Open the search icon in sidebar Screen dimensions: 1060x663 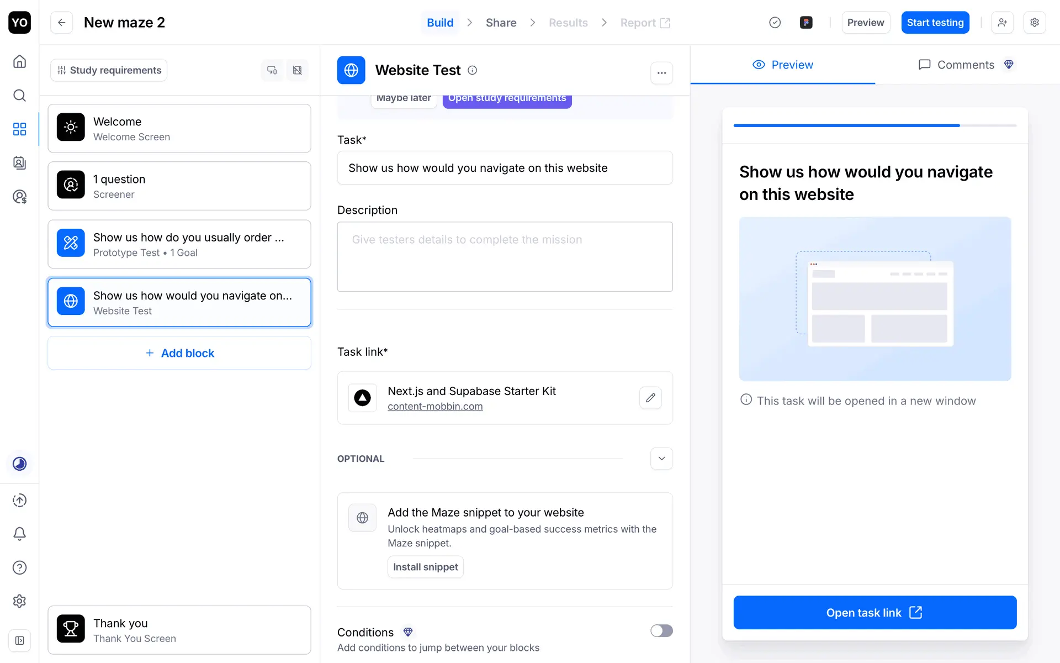click(x=19, y=95)
